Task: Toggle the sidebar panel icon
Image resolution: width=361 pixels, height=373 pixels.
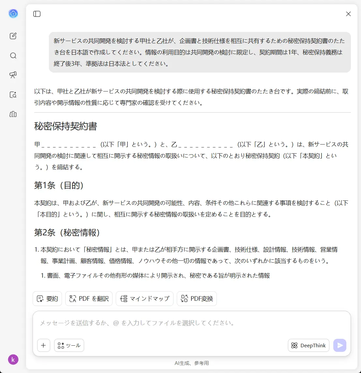Action: (37, 14)
